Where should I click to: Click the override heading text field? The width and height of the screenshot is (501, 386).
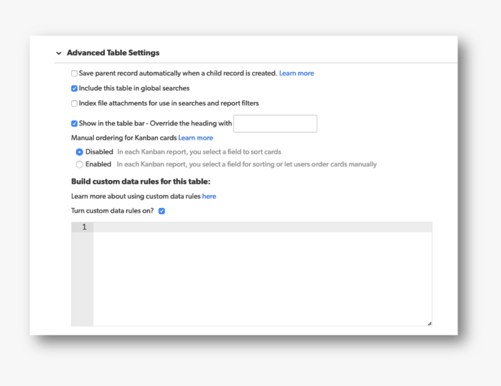click(275, 124)
